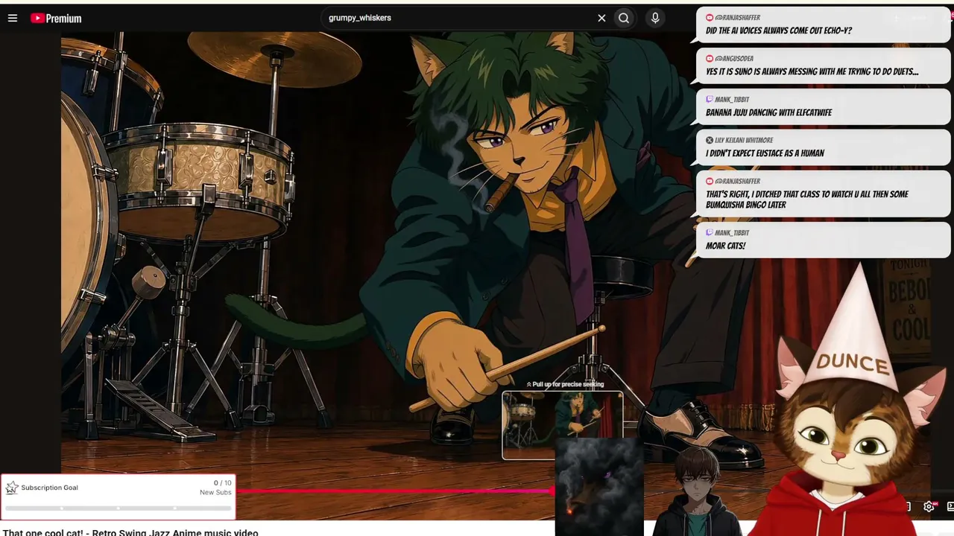Click the "0 / 10" subs counter
Image resolution: width=954 pixels, height=536 pixels.
click(x=221, y=483)
